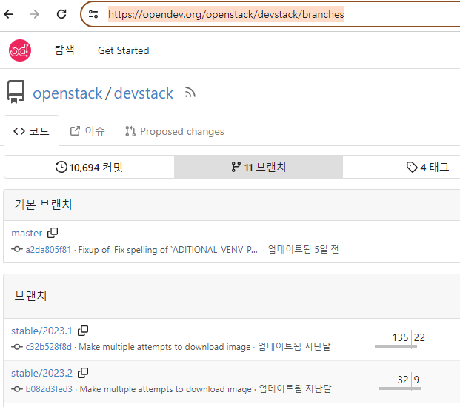Open stable/2023.2 commit message link

click(x=166, y=389)
